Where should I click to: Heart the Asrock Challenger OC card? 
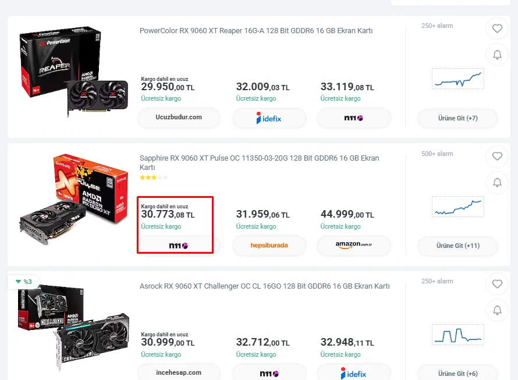[x=497, y=284]
